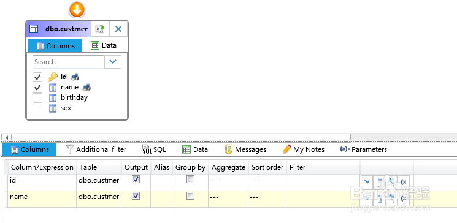
Task: Click the column icon beside sex
Action: click(53, 108)
